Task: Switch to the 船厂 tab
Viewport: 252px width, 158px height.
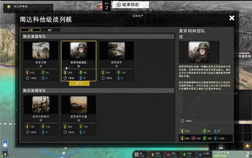Action: (51, 30)
